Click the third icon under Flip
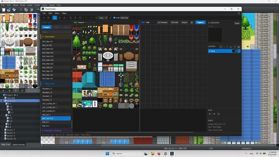 click(x=218, y=114)
